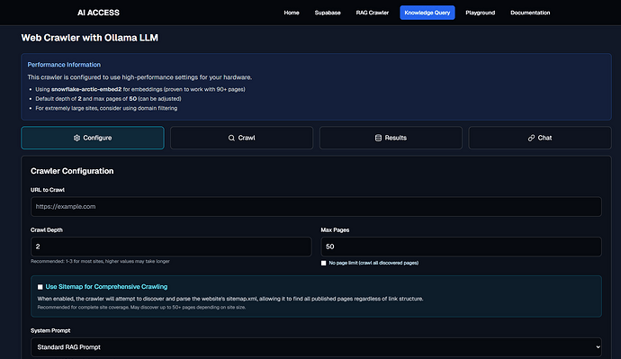Screen dimensions: 621x359
Task: Enable the no page limit checkbox
Action: pyautogui.click(x=324, y=264)
